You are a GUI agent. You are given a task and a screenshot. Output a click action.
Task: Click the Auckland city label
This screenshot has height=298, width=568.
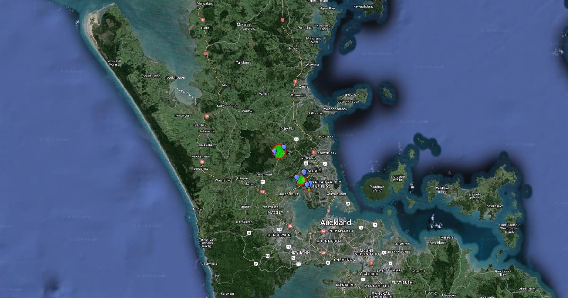tap(336, 222)
